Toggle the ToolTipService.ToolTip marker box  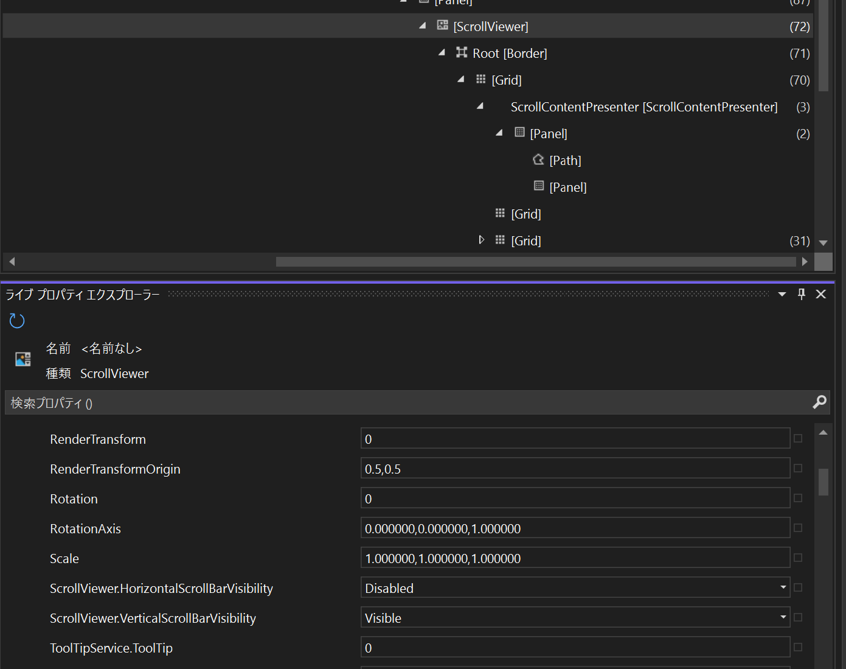(x=798, y=647)
